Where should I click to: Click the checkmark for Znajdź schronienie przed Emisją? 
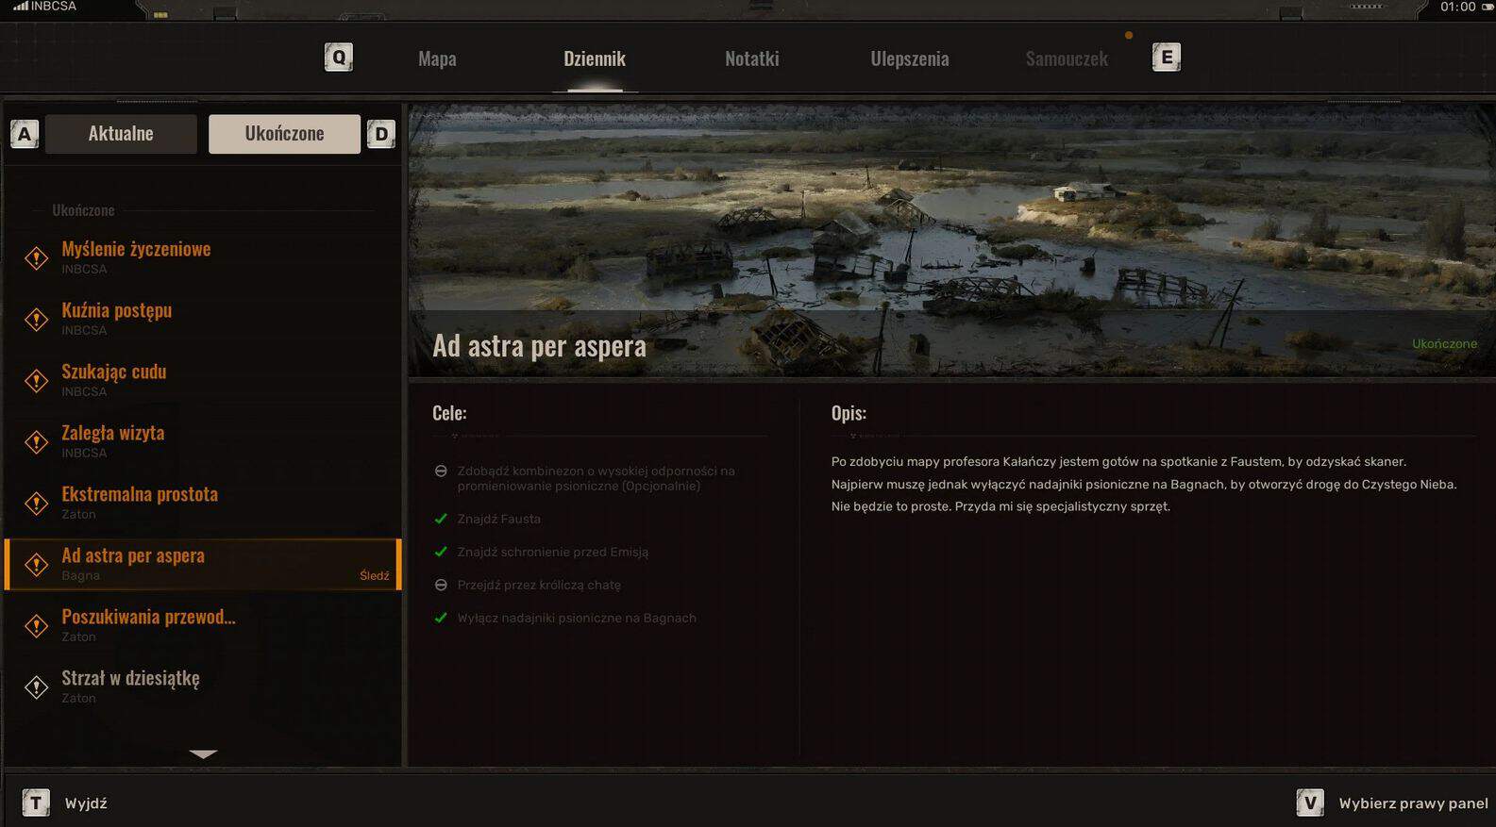click(x=441, y=552)
